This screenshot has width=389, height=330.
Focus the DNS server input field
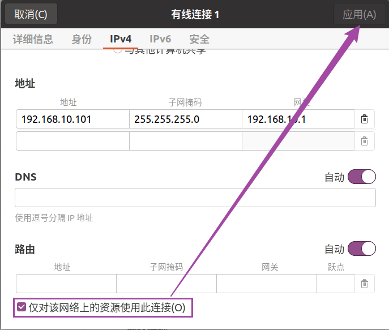pyautogui.click(x=195, y=198)
